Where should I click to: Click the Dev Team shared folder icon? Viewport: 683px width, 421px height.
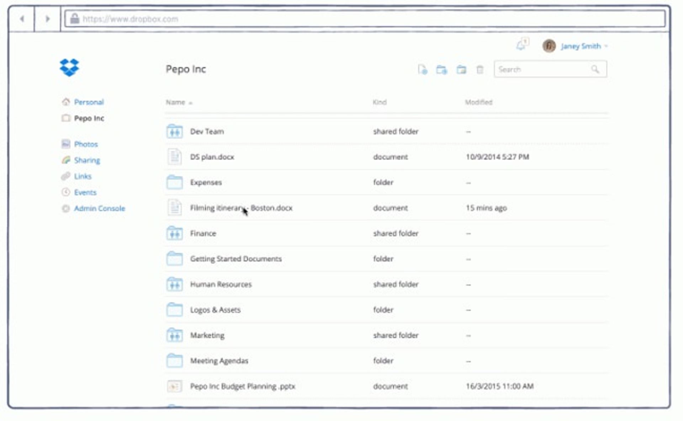(x=174, y=131)
